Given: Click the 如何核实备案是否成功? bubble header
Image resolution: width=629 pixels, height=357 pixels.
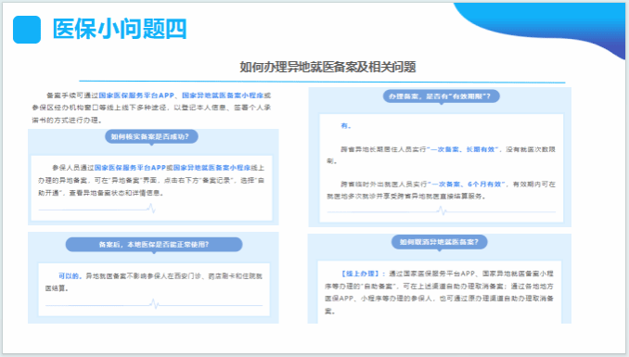Looking at the screenshot, I should coord(151,137).
